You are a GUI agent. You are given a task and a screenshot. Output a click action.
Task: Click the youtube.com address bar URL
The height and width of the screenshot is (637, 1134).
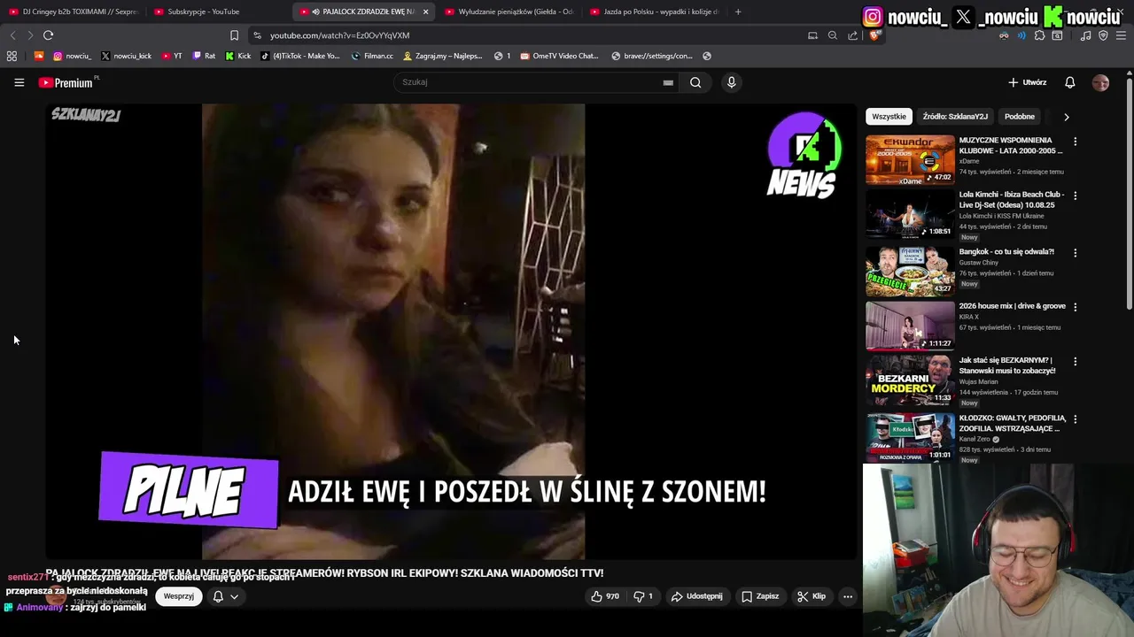[x=339, y=35]
